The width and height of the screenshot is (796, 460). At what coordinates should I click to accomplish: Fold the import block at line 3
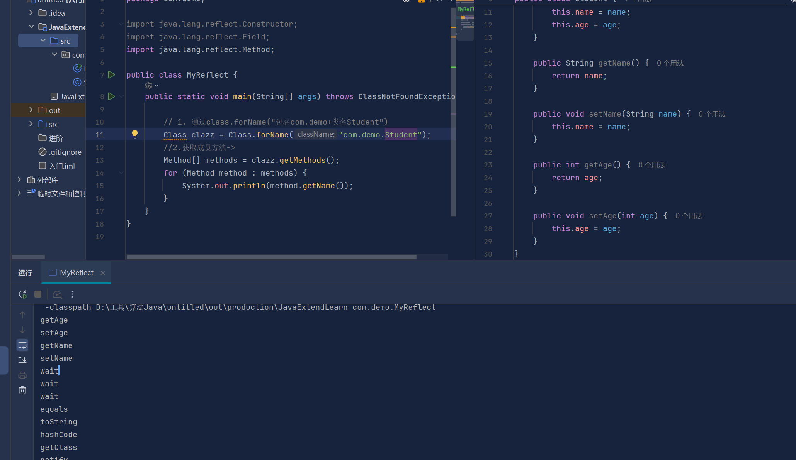(121, 24)
